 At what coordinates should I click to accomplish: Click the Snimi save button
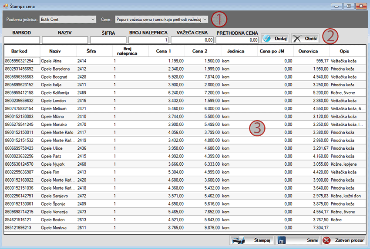[x=298, y=240]
